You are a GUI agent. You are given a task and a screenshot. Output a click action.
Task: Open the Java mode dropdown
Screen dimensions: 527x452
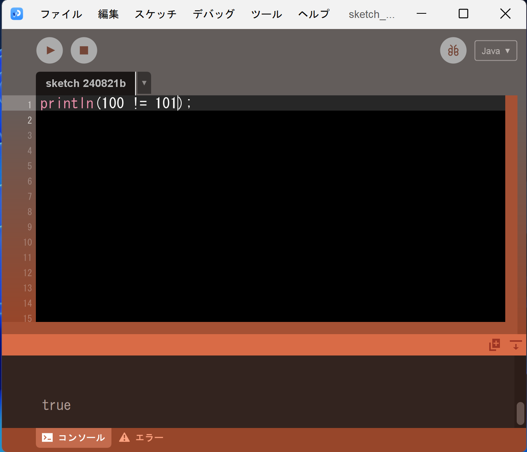click(496, 51)
